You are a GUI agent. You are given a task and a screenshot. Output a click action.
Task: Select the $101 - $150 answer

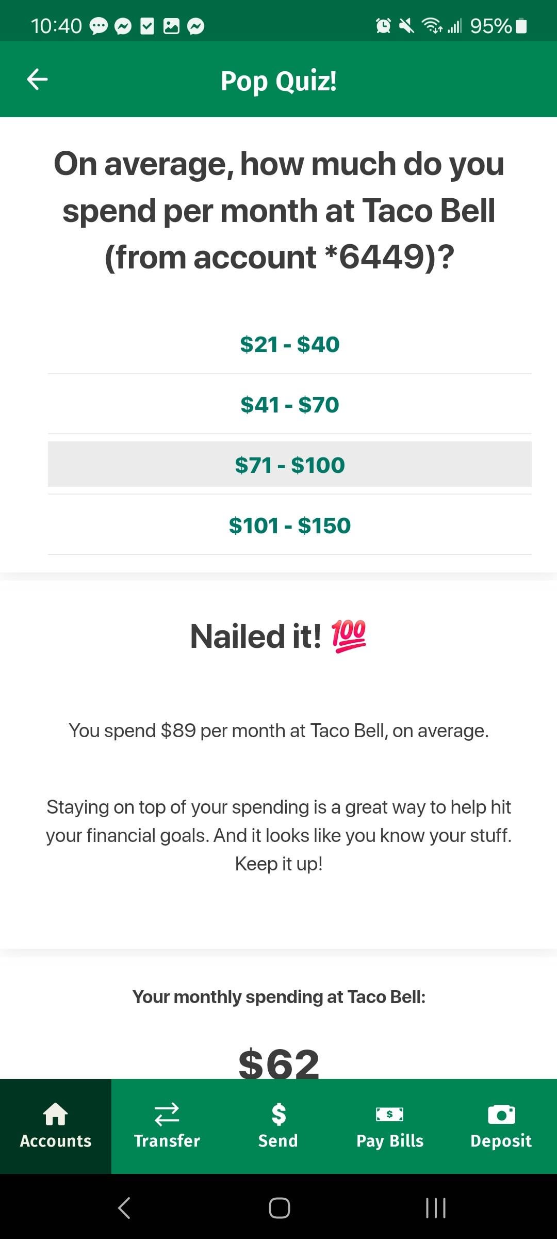290,526
